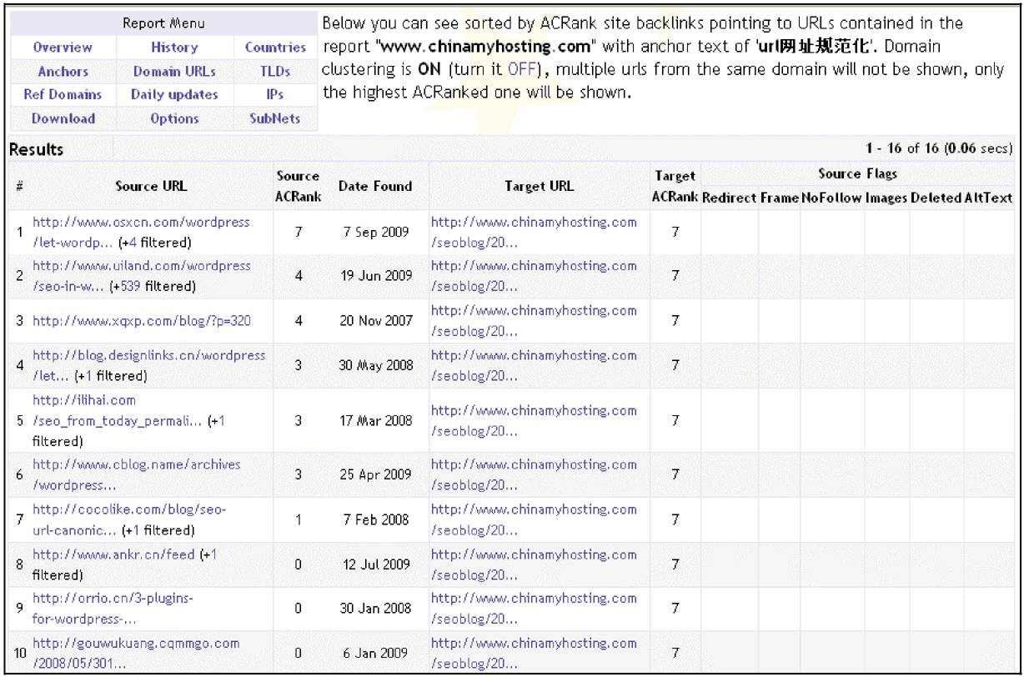
Task: Click the NoFollow flag column header
Action: (x=831, y=198)
